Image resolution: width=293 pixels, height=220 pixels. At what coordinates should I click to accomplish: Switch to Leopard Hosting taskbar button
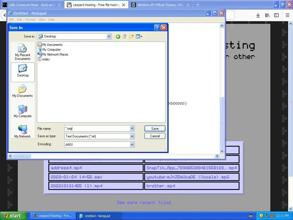pos(53,216)
